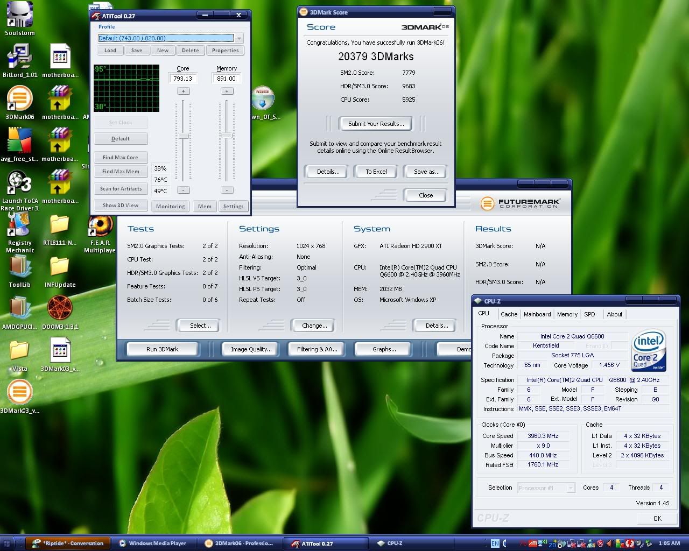Open ATITool title bar icon menu
The width and height of the screenshot is (689, 551).
click(x=97, y=16)
